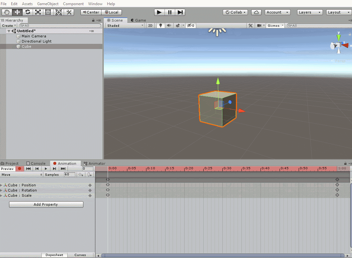The width and height of the screenshot is (352, 258).
Task: Switch to the Game tab
Action: coord(138,20)
